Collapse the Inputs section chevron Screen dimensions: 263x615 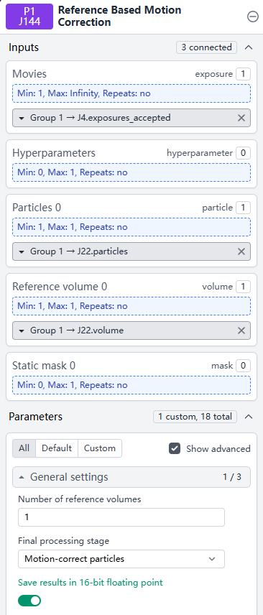(249, 47)
